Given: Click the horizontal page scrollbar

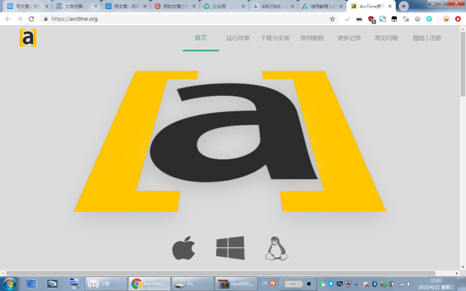Looking at the screenshot, I should point(221,273).
